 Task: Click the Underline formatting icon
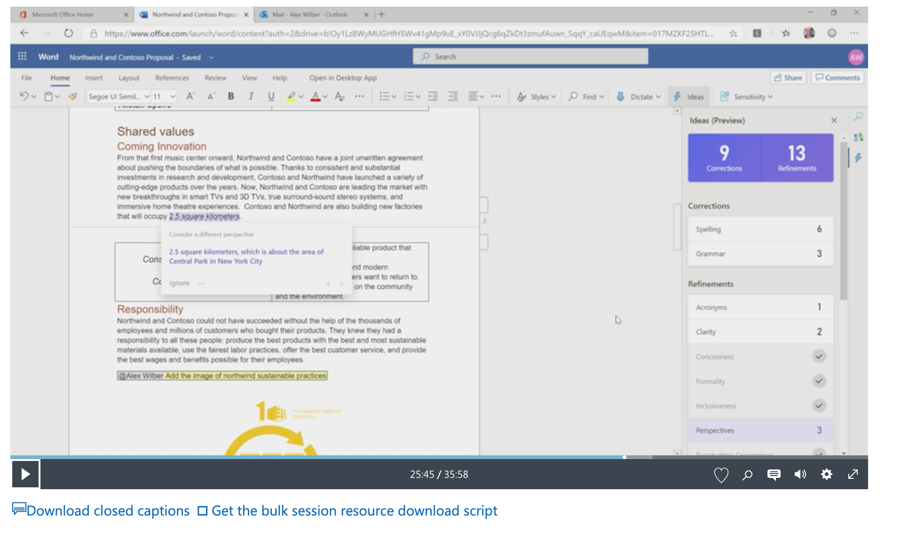271,96
